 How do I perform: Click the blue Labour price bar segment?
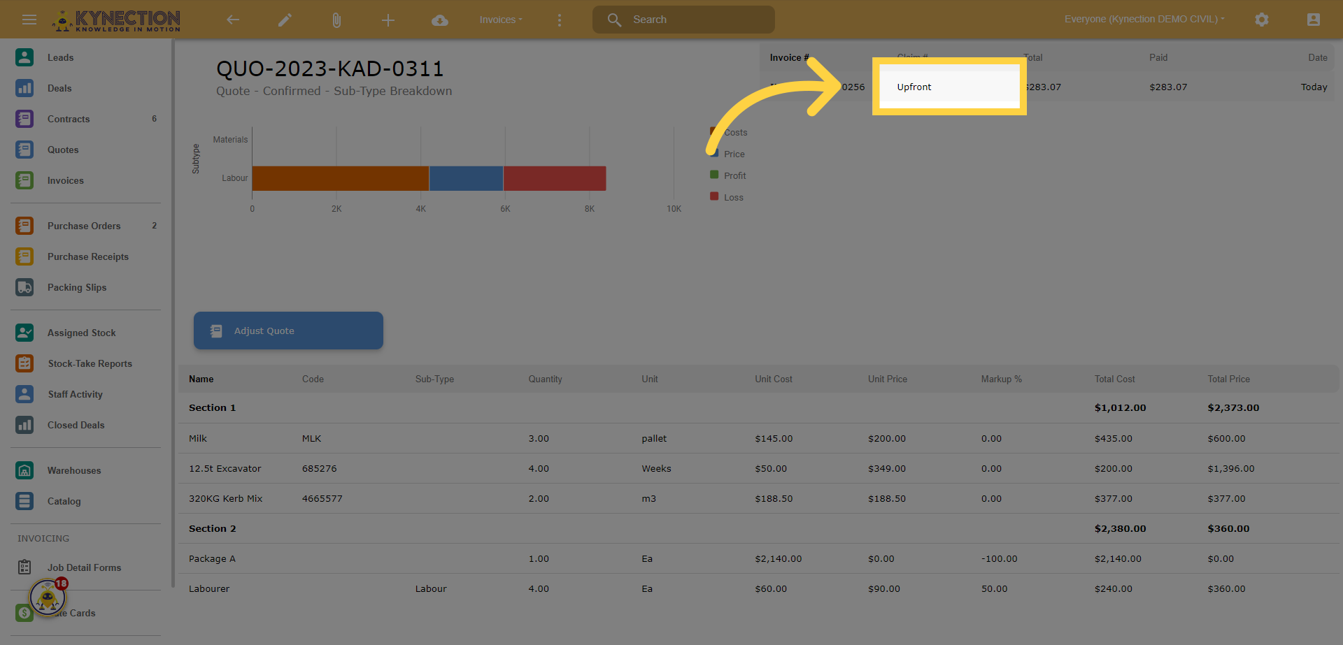coord(466,178)
